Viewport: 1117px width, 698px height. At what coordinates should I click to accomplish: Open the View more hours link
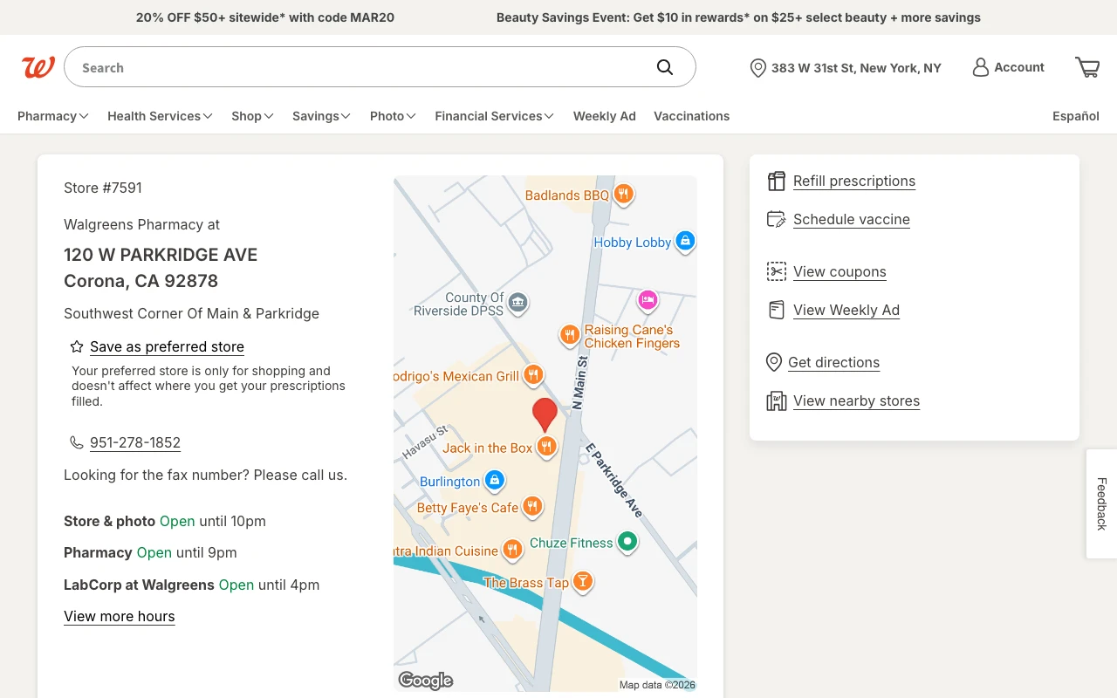pyautogui.click(x=120, y=616)
